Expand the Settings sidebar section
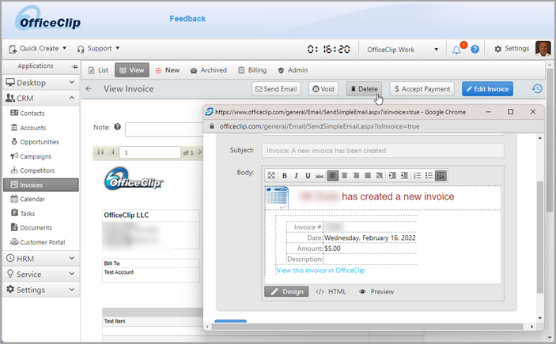This screenshot has height=344, width=556. (40, 290)
